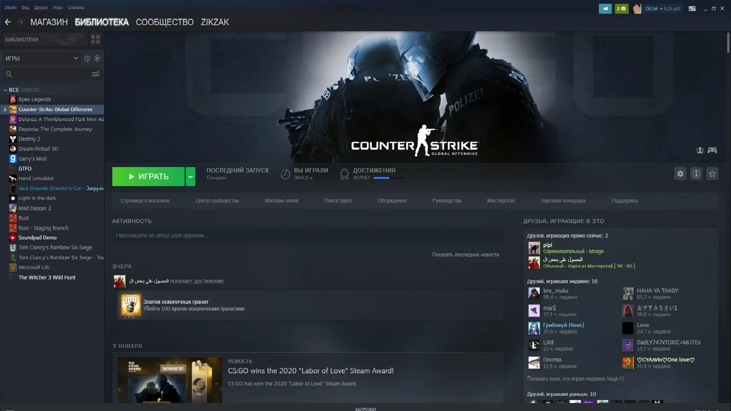Go to МАГАЗИН tab
This screenshot has height=411, width=731.
[x=49, y=22]
